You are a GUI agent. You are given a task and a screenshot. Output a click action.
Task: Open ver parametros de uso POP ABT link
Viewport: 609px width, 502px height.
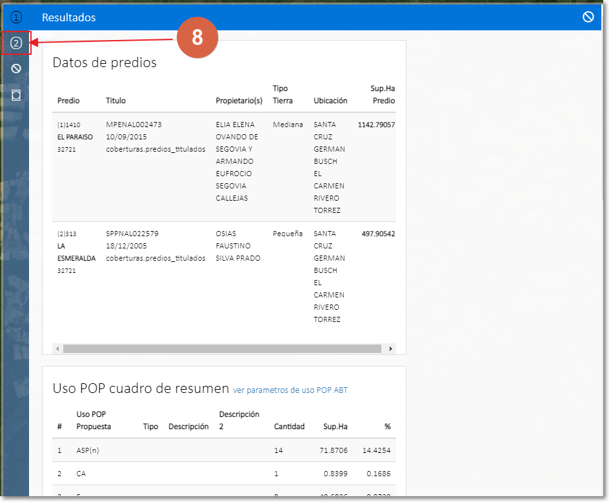[x=290, y=390]
